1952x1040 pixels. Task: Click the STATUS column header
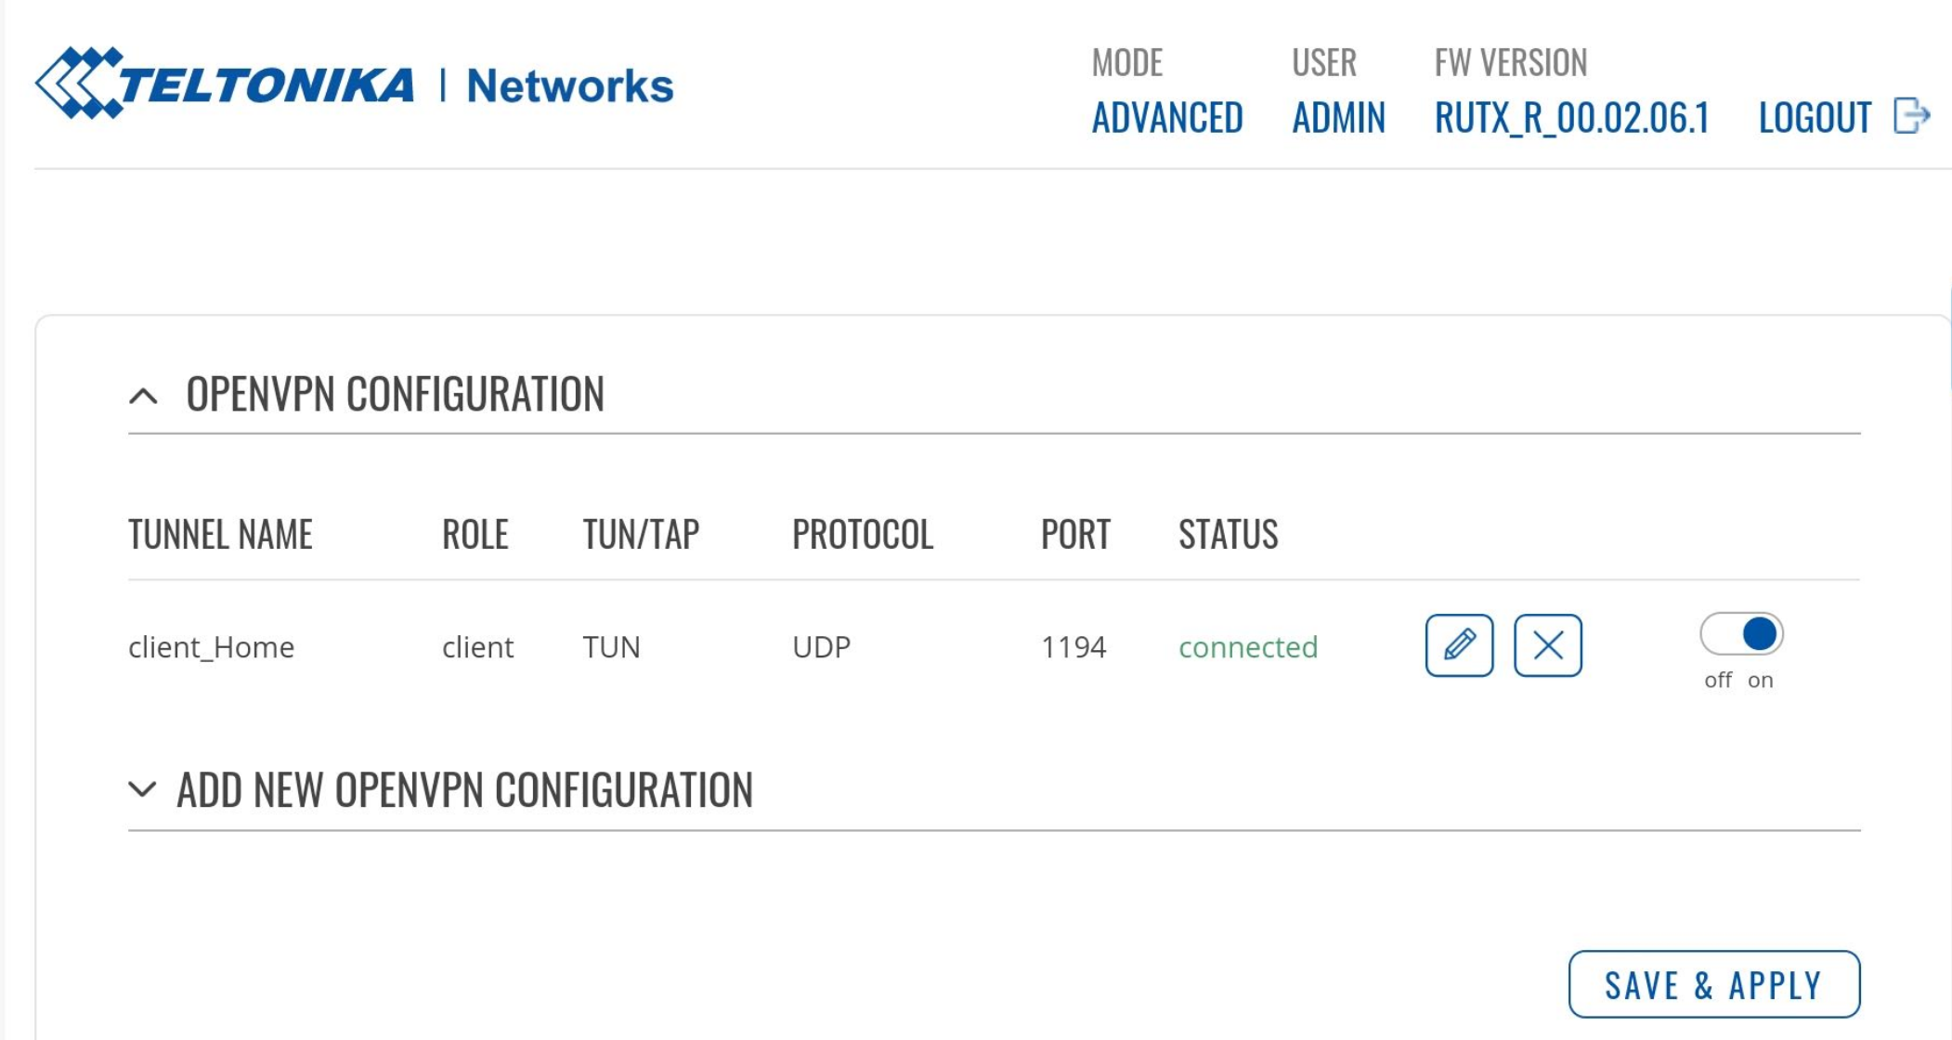click(1228, 535)
